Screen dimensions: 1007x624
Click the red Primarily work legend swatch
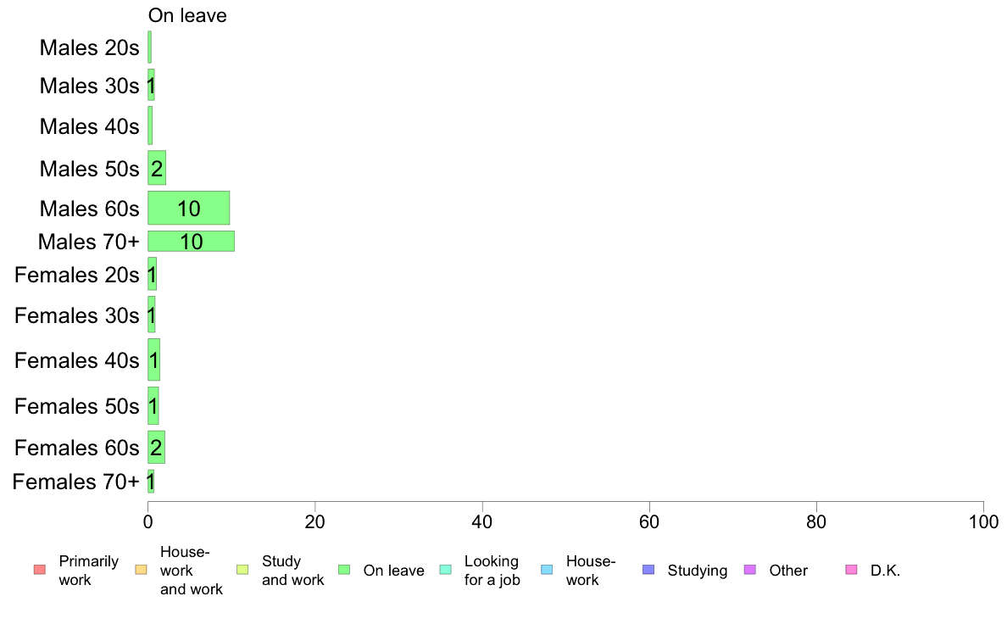point(40,570)
